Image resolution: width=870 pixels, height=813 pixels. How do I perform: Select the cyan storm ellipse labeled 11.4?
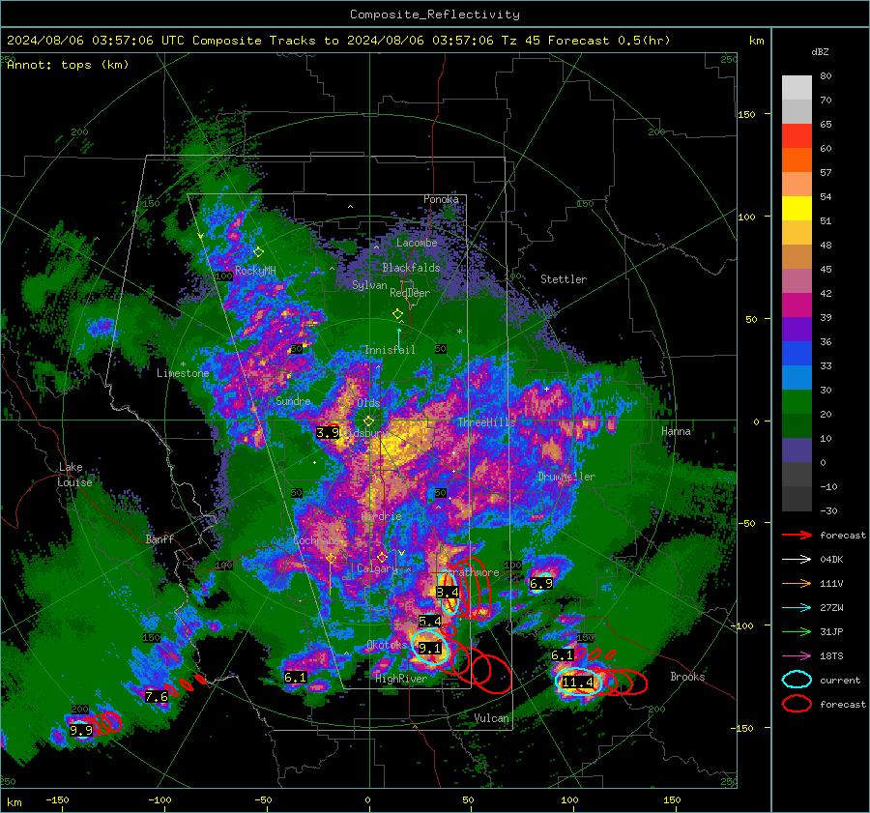click(x=578, y=683)
